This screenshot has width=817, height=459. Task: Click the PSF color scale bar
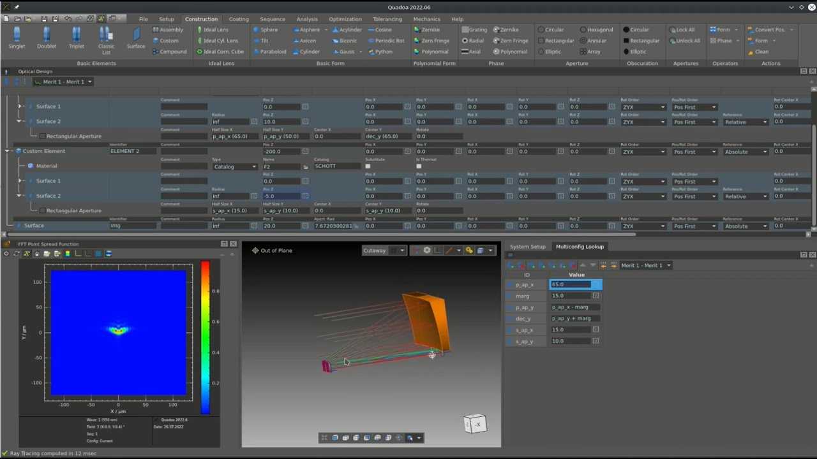point(205,338)
